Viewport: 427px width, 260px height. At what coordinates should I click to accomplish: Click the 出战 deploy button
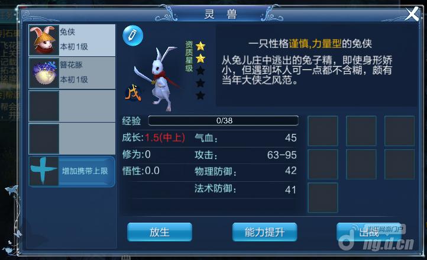[x=368, y=232]
